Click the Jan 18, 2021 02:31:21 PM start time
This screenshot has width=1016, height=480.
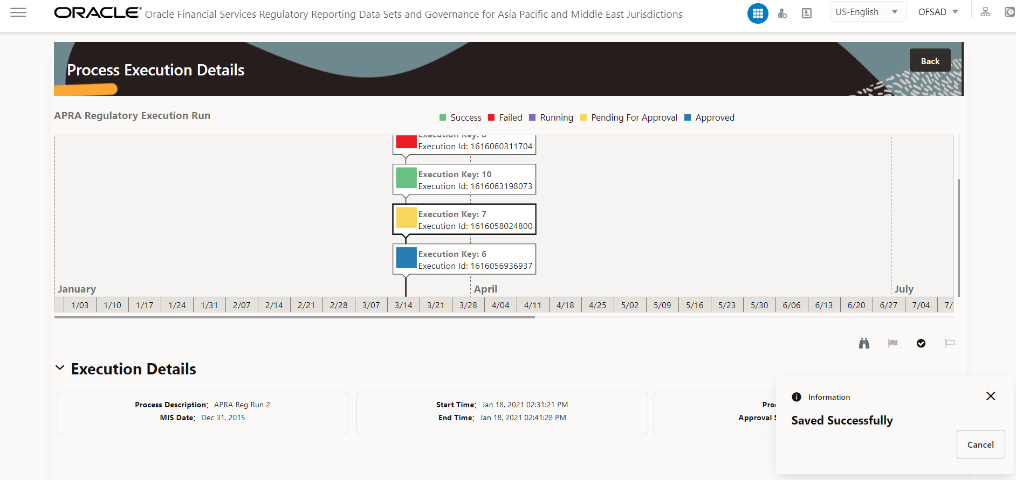pyautogui.click(x=525, y=405)
